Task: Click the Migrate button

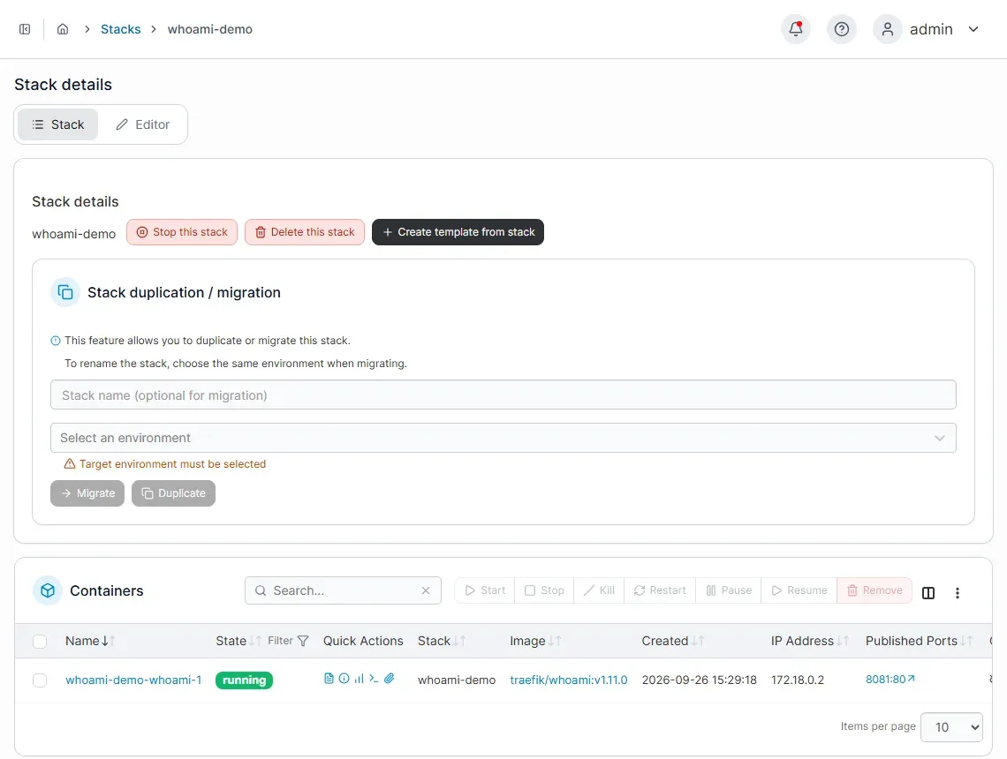Action: [87, 493]
